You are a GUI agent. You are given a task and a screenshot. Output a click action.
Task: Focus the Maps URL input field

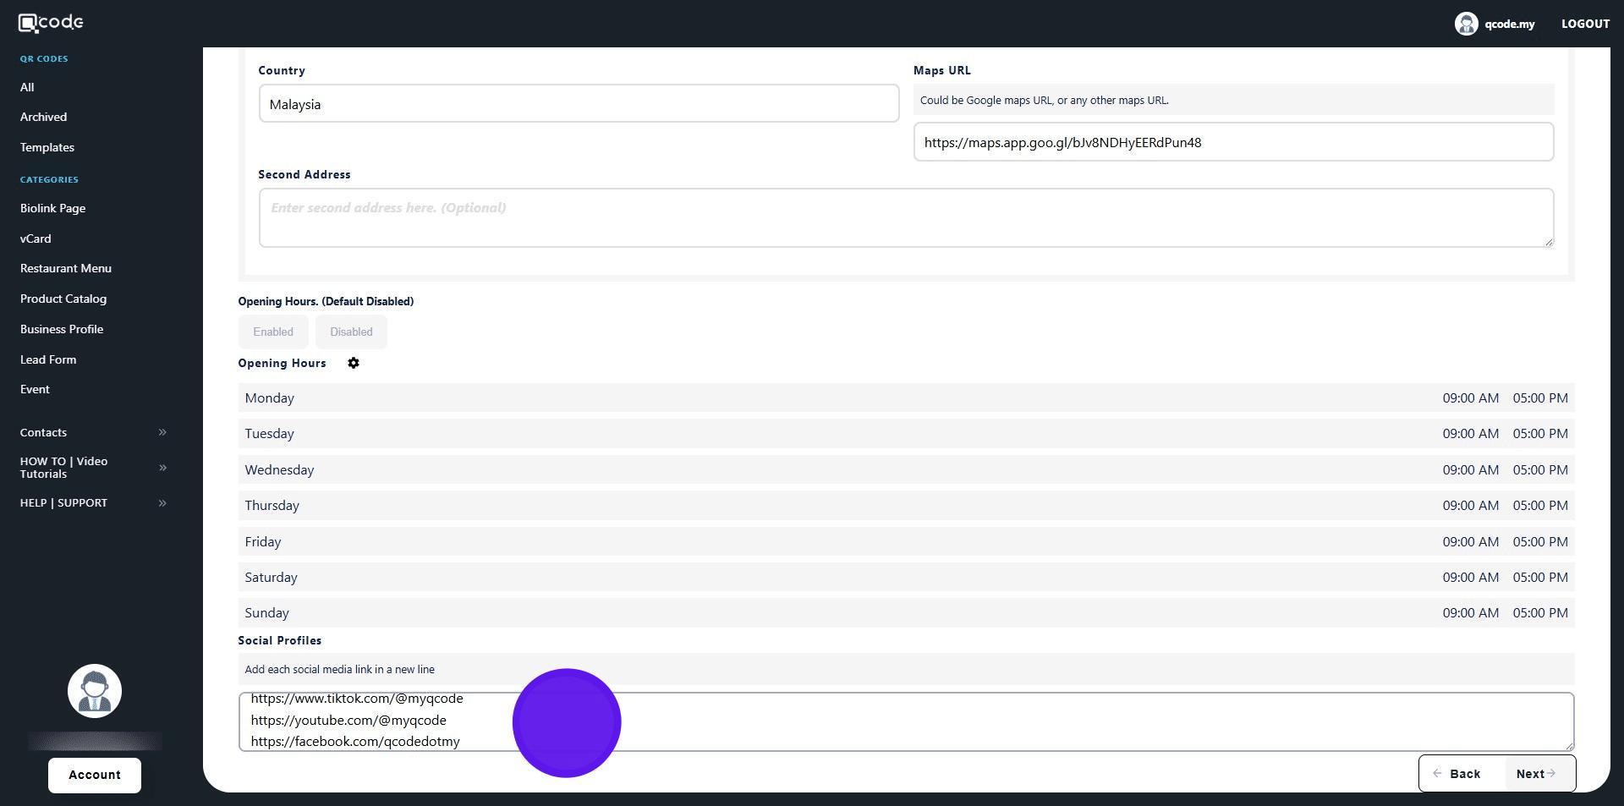[x=1233, y=141]
